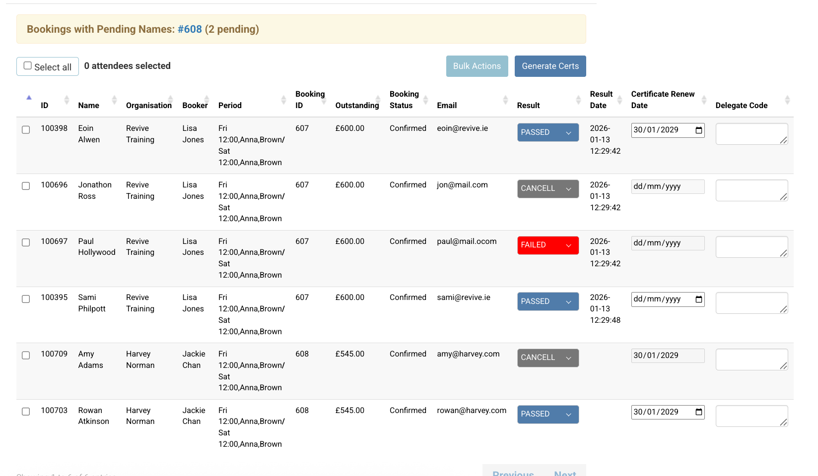The image size is (818, 476).
Task: Click the Delegate Code column sort arrow
Action: pyautogui.click(x=787, y=99)
